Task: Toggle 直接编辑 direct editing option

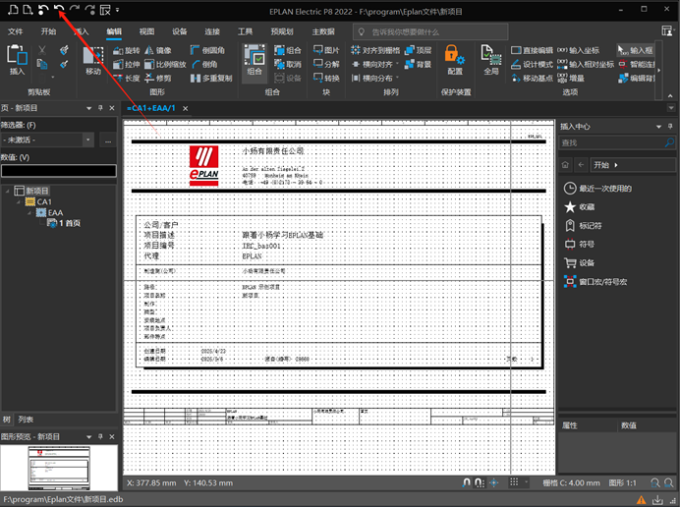Action: [x=533, y=50]
